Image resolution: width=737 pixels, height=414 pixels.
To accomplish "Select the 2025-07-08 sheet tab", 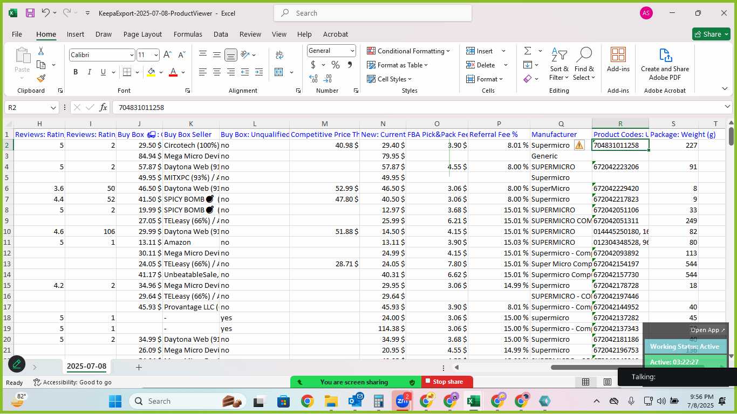I will 87,367.
